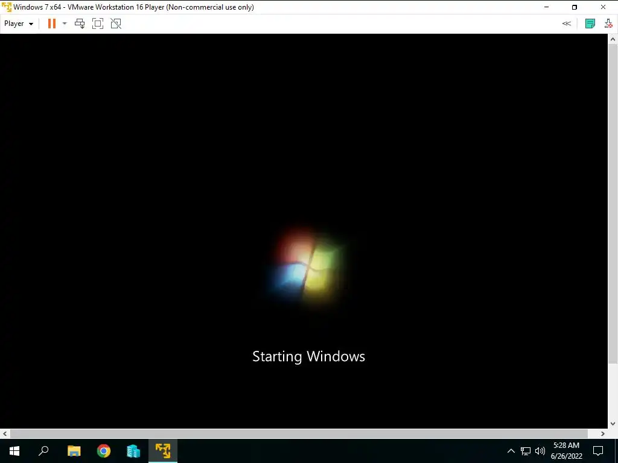Click inside the Starting Windows VM display
The height and width of the screenshot is (463, 618).
(304, 231)
